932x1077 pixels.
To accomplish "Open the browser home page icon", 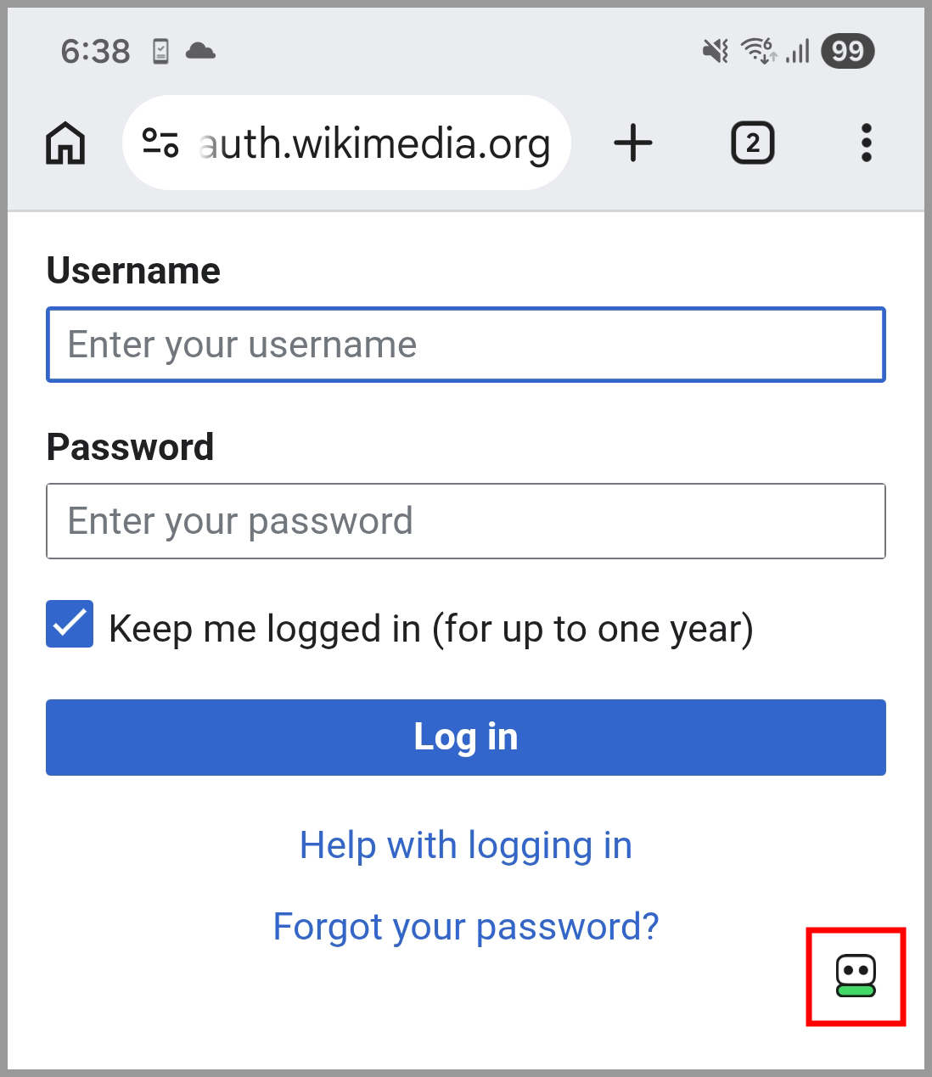I will tap(65, 143).
